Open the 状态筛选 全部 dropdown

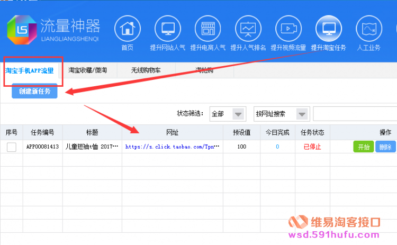(228, 114)
